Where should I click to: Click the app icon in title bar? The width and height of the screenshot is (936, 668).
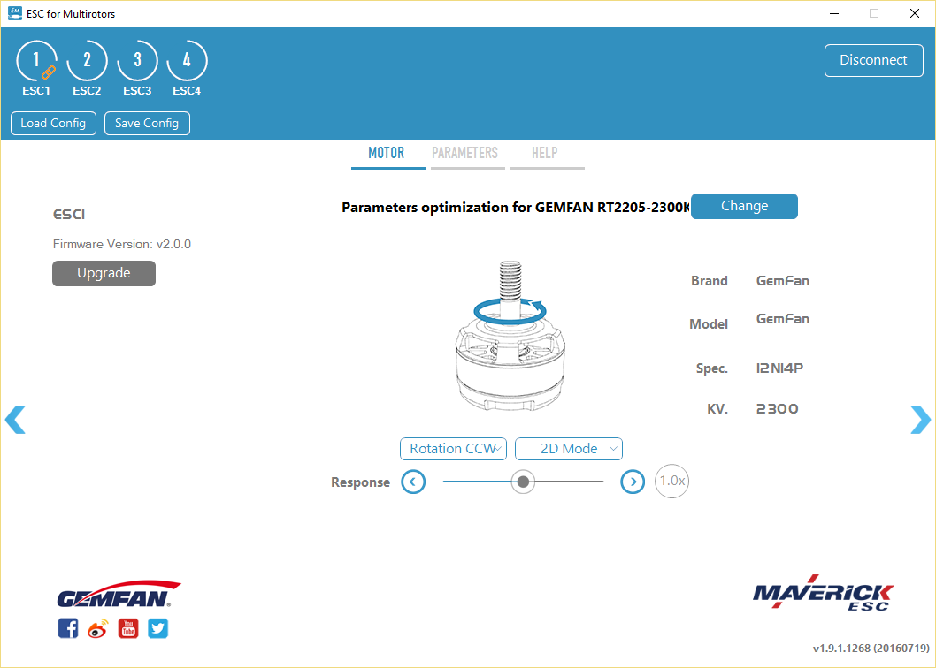click(14, 13)
